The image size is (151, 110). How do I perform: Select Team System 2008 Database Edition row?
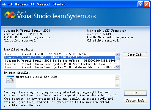(x=60, y=67)
